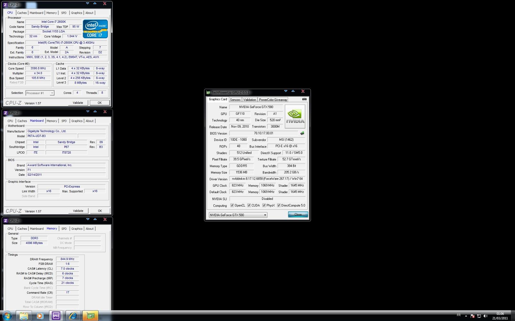Click the "Gigabyte Technology Co., Ltd." manufacturer value
This screenshot has height=321, width=515.
[66, 131]
